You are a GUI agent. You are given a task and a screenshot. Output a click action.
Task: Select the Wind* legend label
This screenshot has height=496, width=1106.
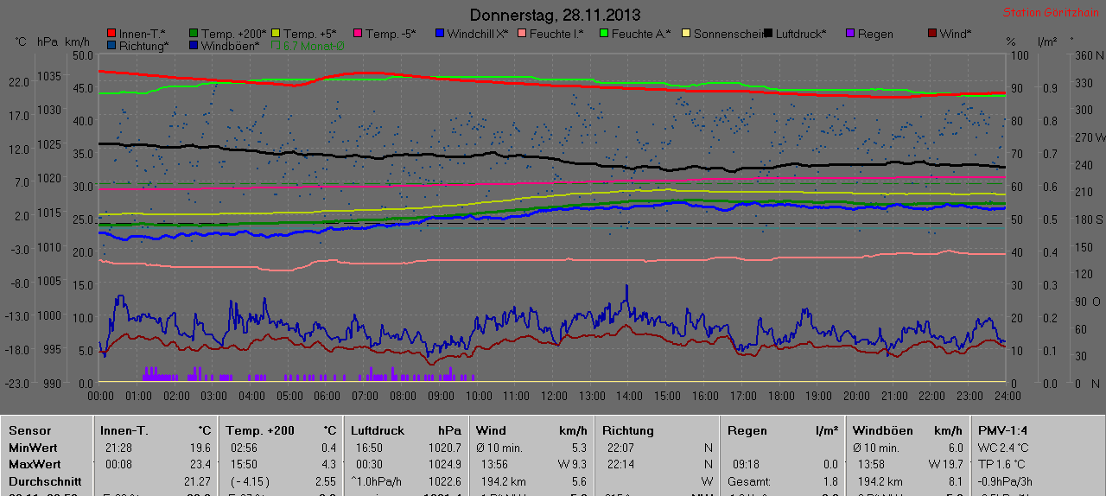[956, 34]
